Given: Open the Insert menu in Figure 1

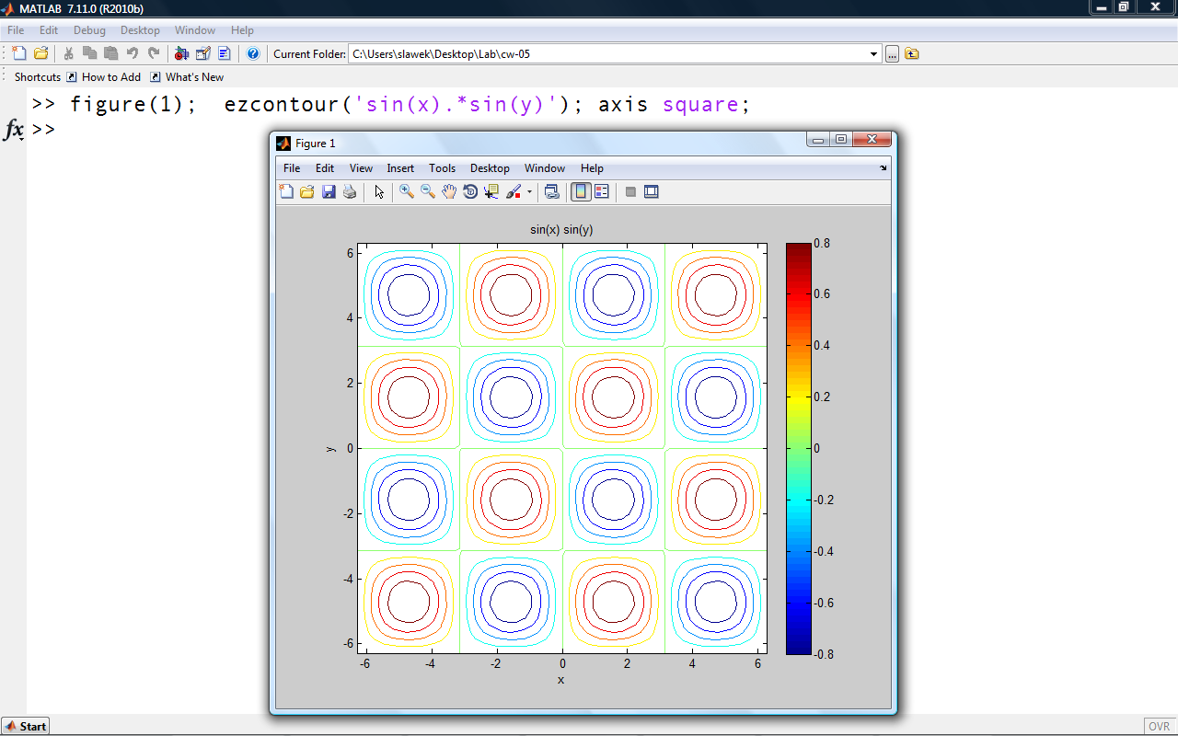Looking at the screenshot, I should 400,168.
